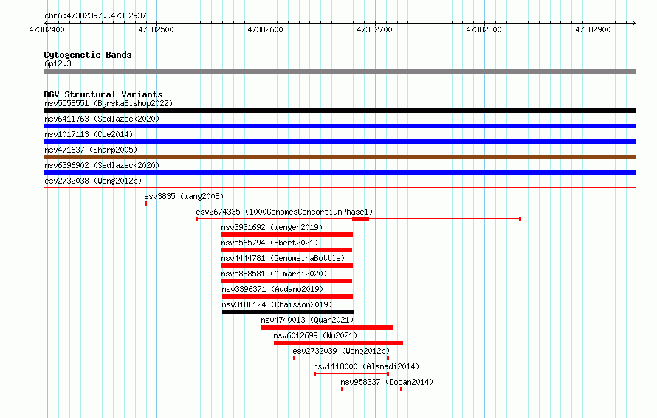Select red bar under nsv3396371

287,296
